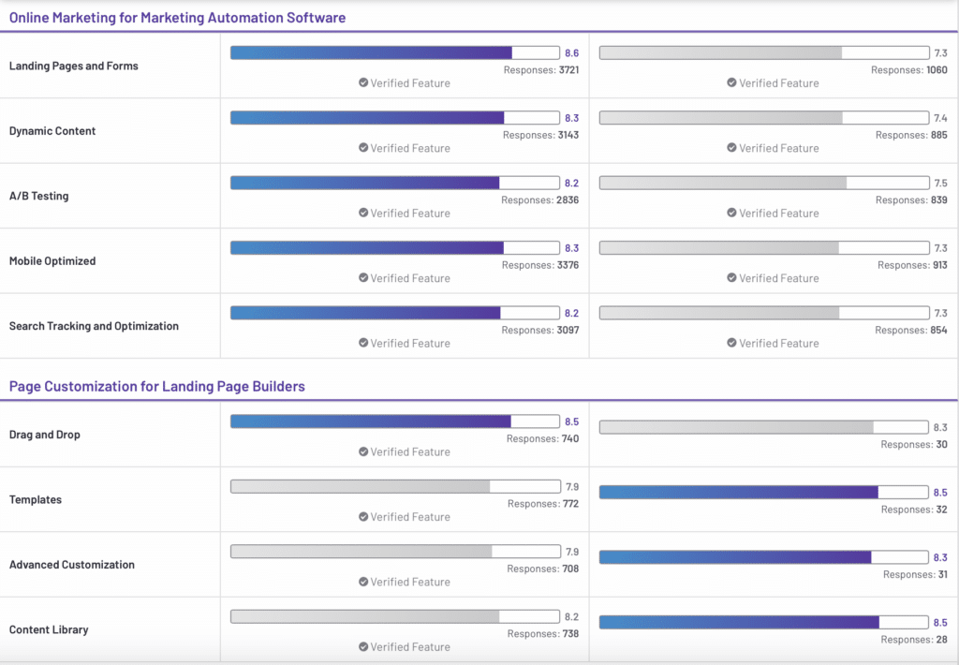Click the gray Dynamic Content 7.4 rating bar
The width and height of the screenshot is (959, 665).
(764, 117)
